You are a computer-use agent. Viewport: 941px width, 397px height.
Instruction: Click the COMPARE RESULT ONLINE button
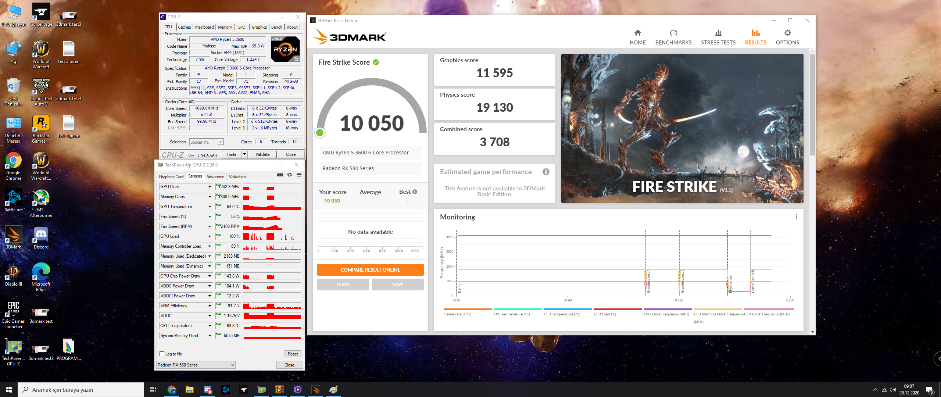click(370, 270)
